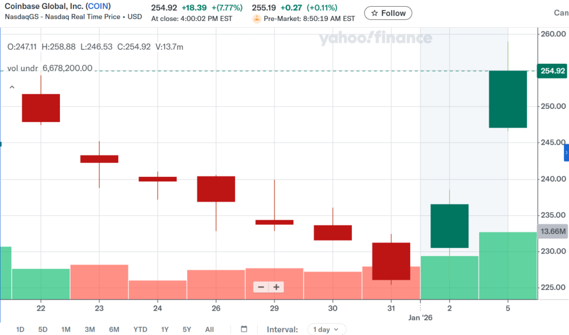Viewport: 569px width, 335px height.
Task: Open the COIN ticker link
Action: tap(98, 6)
